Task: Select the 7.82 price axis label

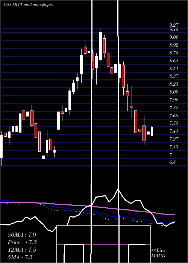Action: point(174,107)
